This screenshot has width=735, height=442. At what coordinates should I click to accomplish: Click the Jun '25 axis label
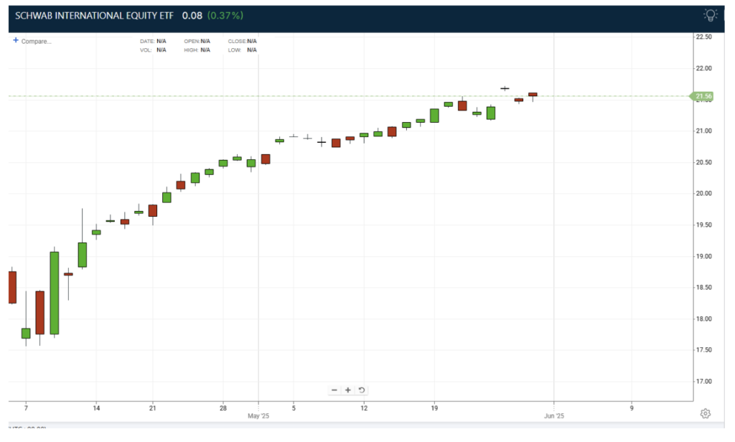point(553,415)
